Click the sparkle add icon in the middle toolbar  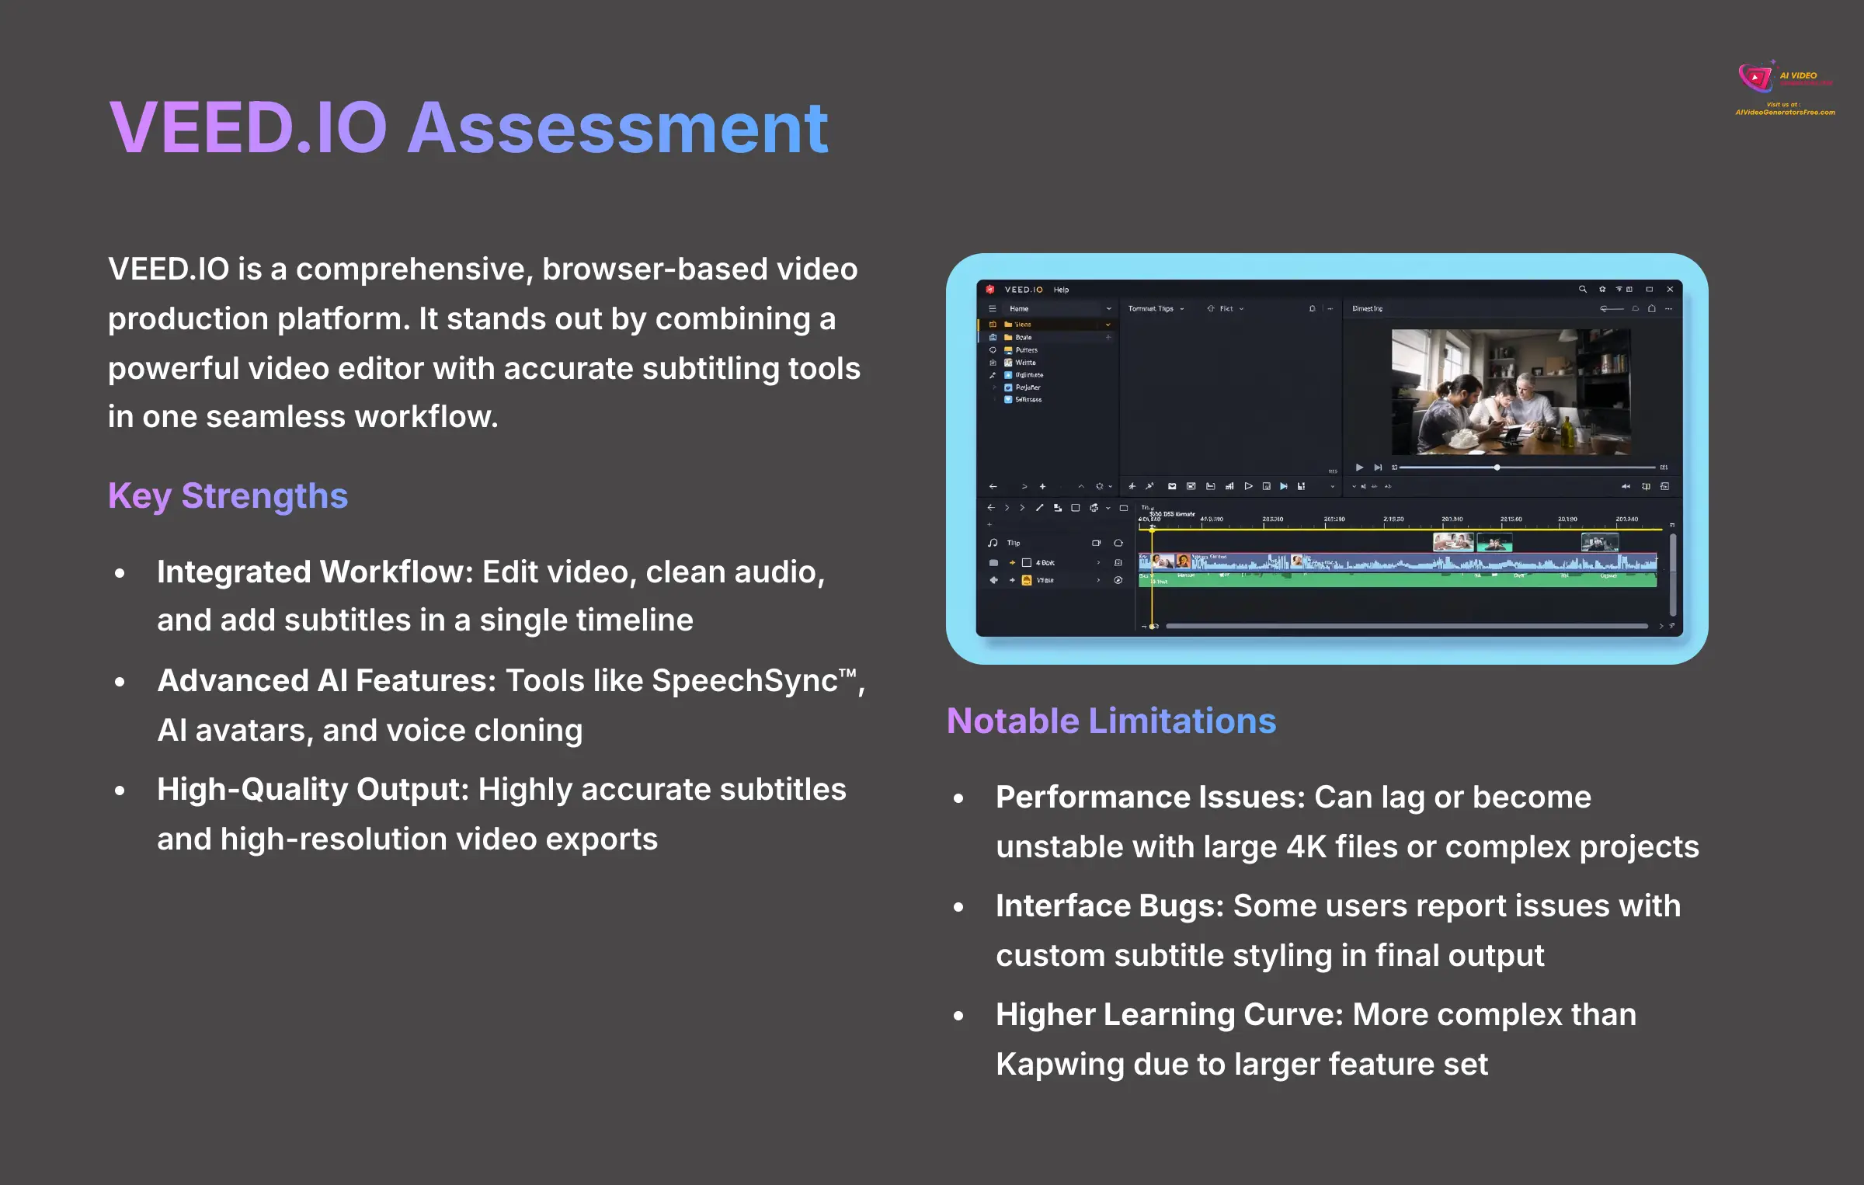coord(1132,487)
